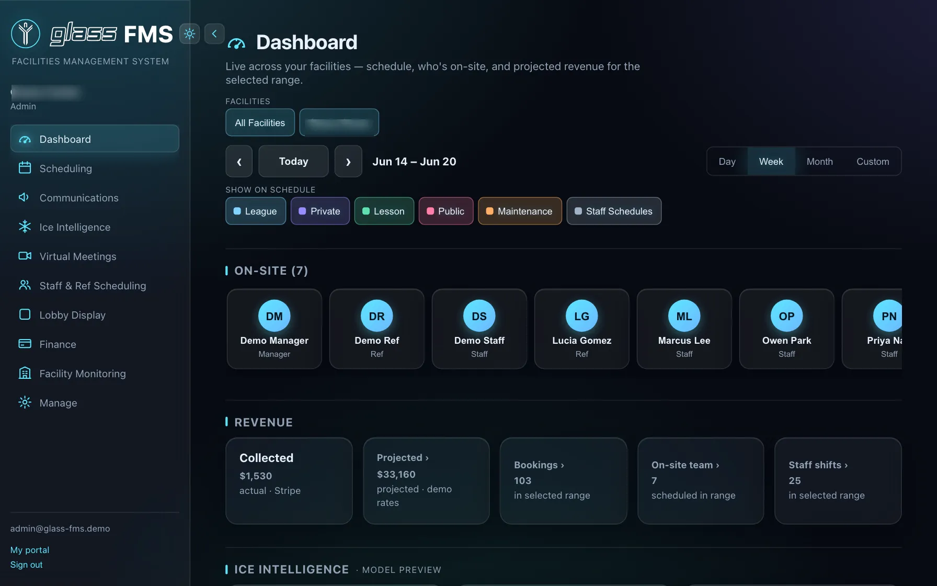The height and width of the screenshot is (586, 937).
Task: Open Manage gear icon in sidebar
Action: click(25, 402)
